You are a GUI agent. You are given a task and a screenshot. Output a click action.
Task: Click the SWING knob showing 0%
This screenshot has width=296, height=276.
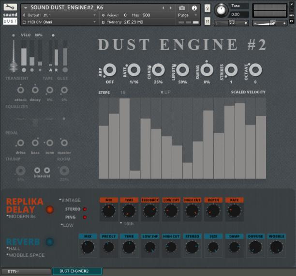click(207, 70)
